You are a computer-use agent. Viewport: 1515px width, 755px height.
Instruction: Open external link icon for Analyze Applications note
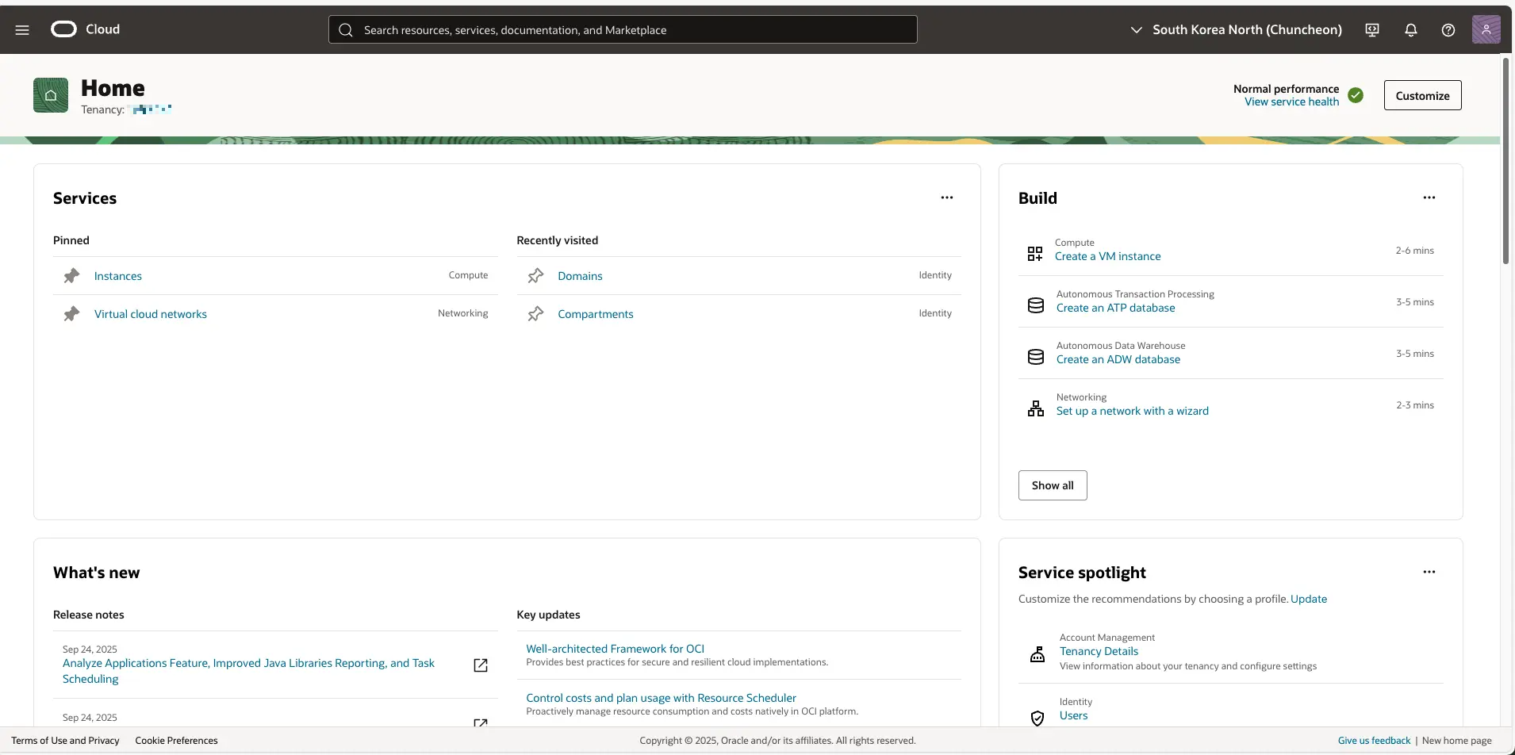pos(481,665)
